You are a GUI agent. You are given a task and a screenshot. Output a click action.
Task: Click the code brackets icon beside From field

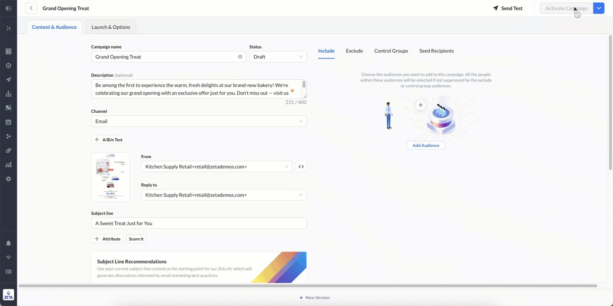pos(301,166)
